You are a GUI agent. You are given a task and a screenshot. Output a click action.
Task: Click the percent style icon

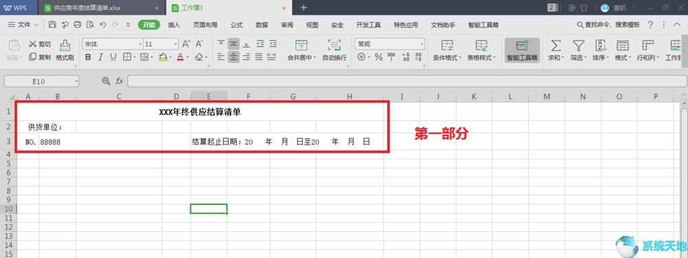[378, 57]
